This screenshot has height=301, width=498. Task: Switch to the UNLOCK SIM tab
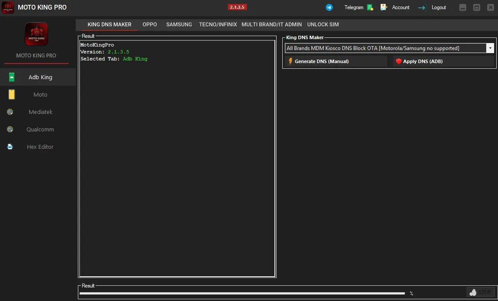[323, 24]
